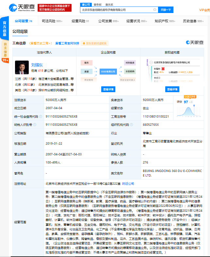Viewport: 210px width, 257px height.
Task: Click red flag icon next to 刘强东 shareholder
Action: pyautogui.click(x=163, y=69)
